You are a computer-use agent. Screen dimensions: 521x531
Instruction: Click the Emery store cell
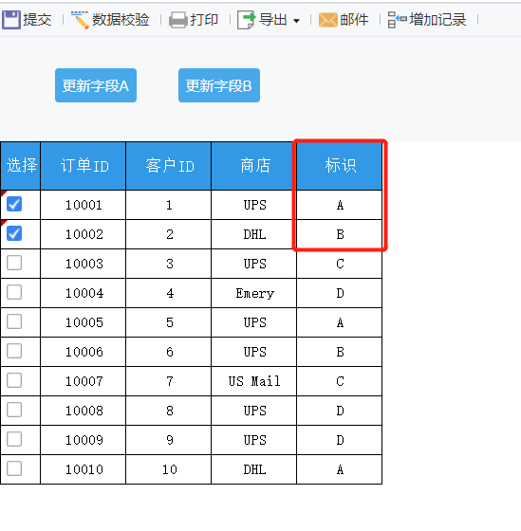[254, 293]
